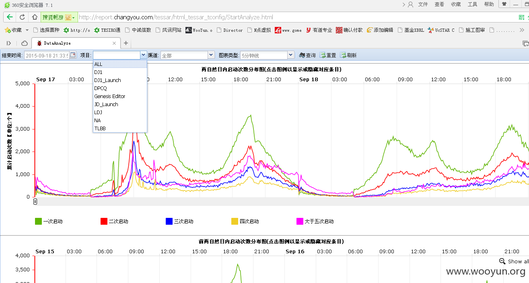Select DJ1 in the project list
Image resolution: width=529 pixels, height=283 pixels.
(x=120, y=72)
